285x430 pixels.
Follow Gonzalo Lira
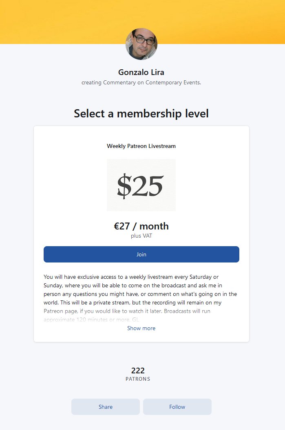177,407
